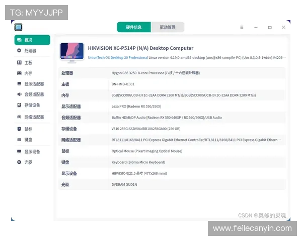
Task: Click the 存储设备 row header in table
Action: (69, 129)
